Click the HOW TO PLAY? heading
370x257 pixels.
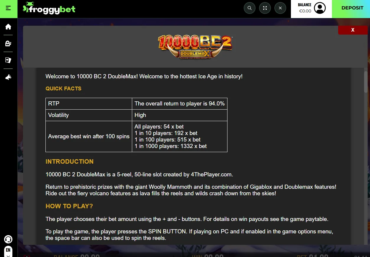coord(69,206)
